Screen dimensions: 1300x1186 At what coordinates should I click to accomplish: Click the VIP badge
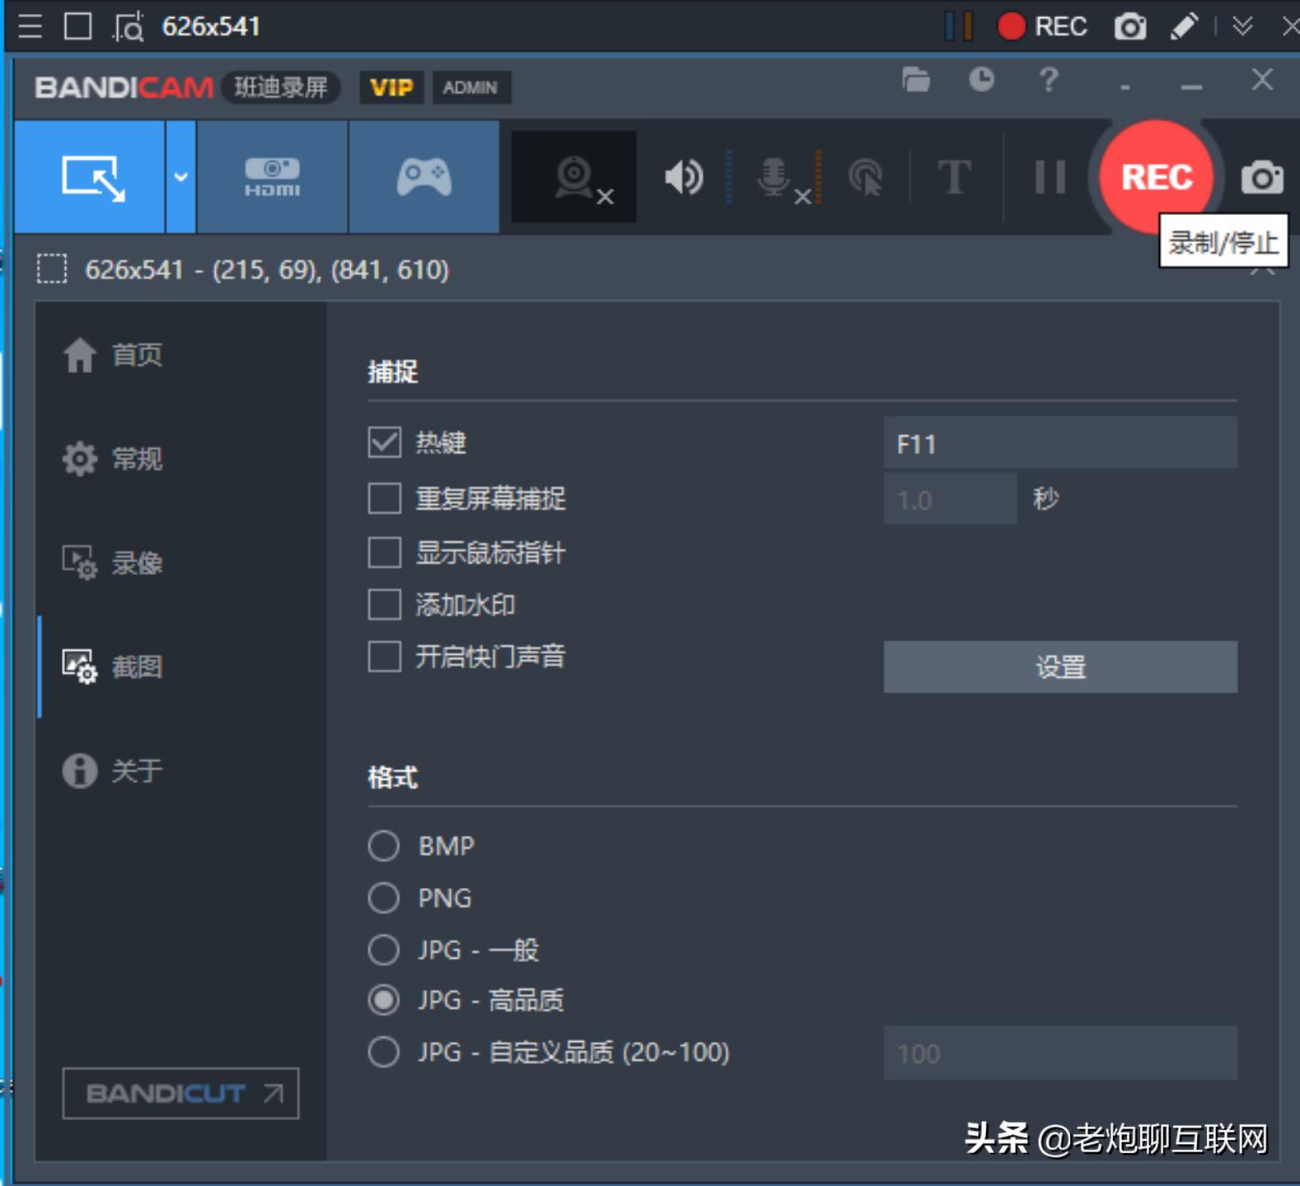click(x=391, y=87)
